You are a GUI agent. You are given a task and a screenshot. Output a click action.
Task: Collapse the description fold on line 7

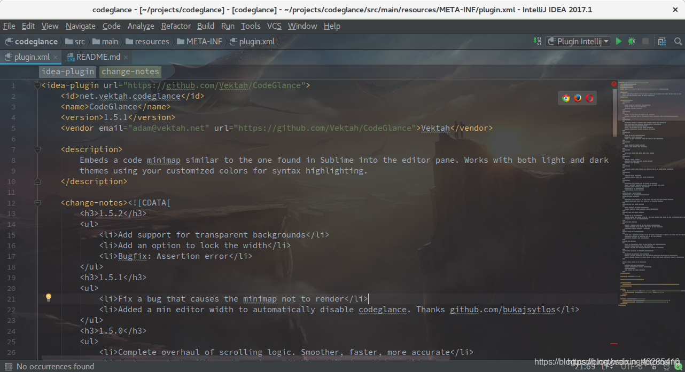click(37, 149)
